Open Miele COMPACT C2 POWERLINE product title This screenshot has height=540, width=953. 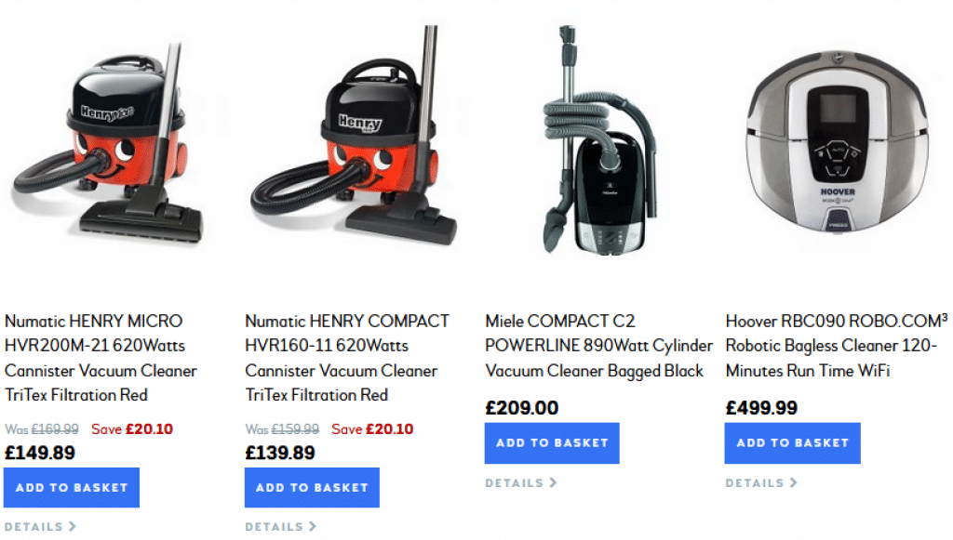click(x=598, y=346)
